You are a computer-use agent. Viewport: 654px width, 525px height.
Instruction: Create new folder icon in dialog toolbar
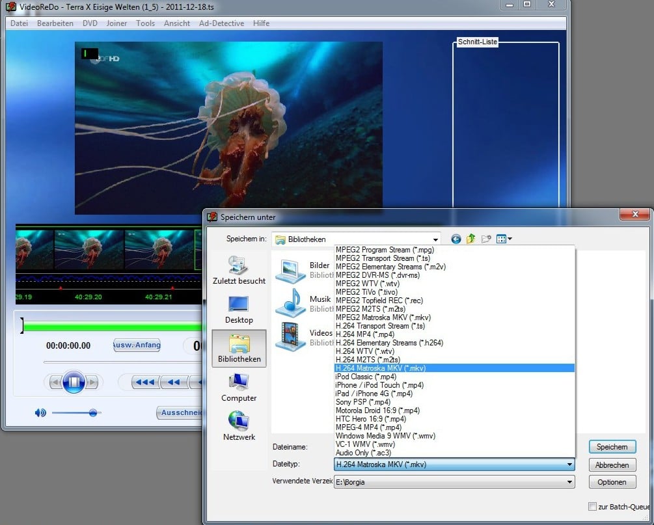point(486,239)
